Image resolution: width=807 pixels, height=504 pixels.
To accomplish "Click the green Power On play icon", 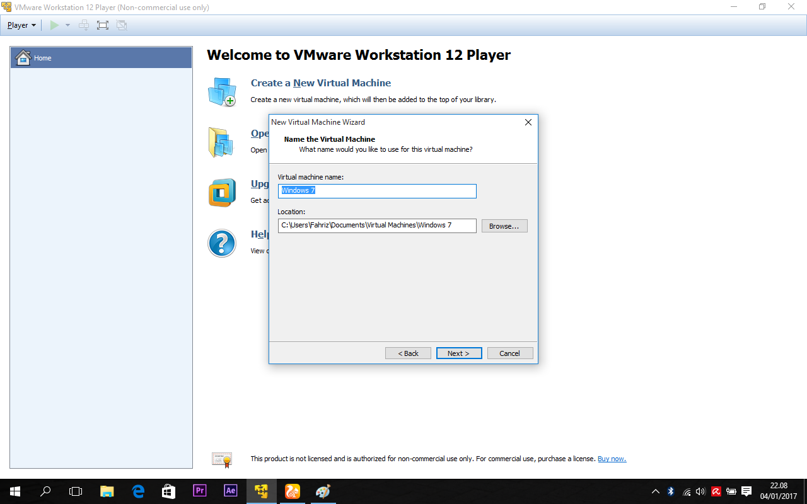I will coord(55,25).
